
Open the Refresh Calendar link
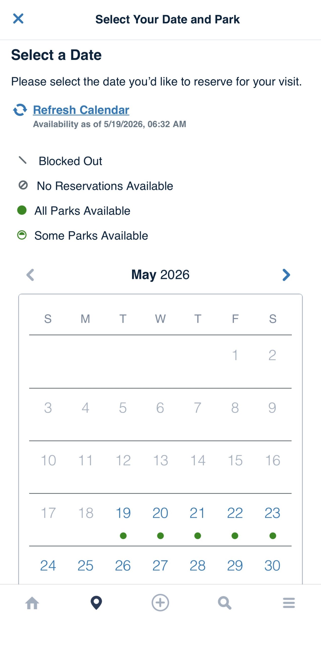pos(81,110)
